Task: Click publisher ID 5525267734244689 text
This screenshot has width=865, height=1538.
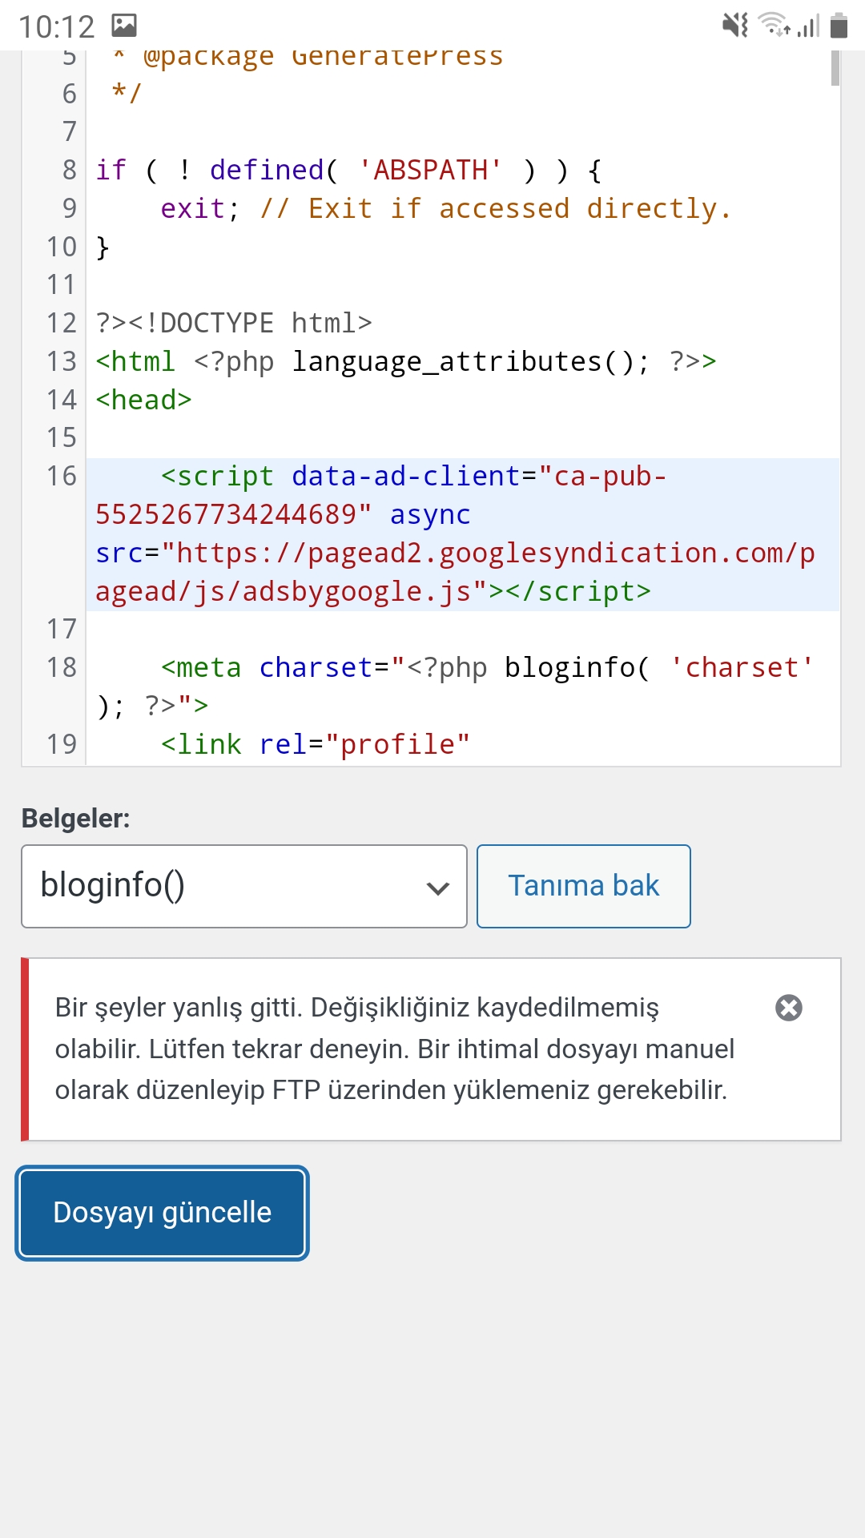Action: 226,515
